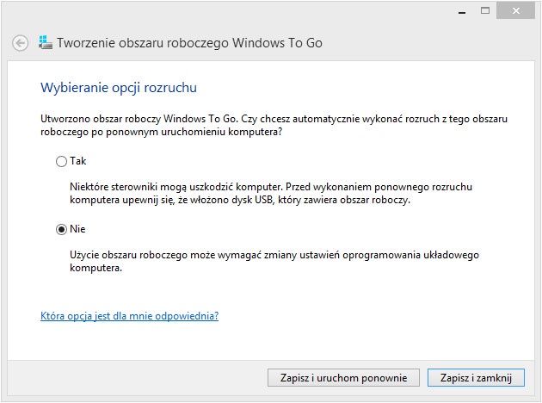Click the Tak option label text
This screenshot has width=542, height=403.
pos(78,161)
